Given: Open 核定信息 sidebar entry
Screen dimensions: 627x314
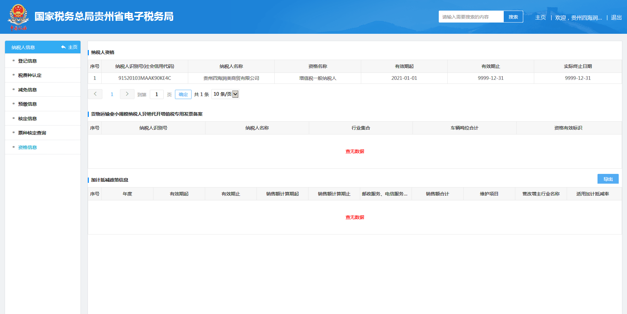Looking at the screenshot, I should 28,119.
